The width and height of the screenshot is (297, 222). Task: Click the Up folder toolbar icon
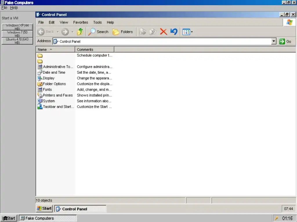80,32
